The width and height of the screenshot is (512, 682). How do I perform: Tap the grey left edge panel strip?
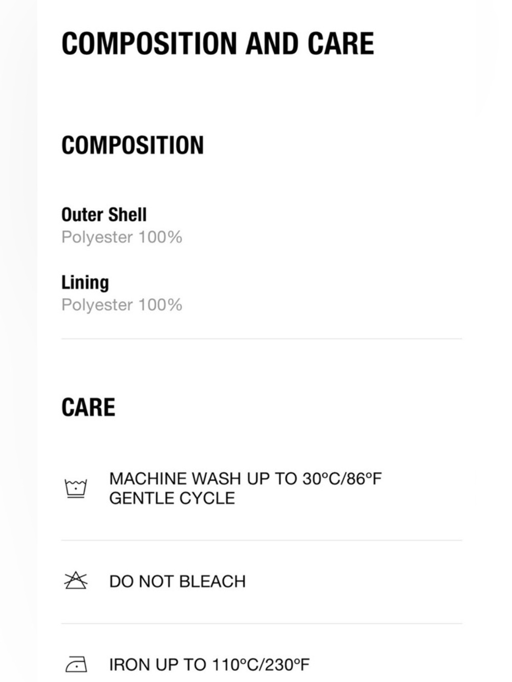[x=18, y=341]
